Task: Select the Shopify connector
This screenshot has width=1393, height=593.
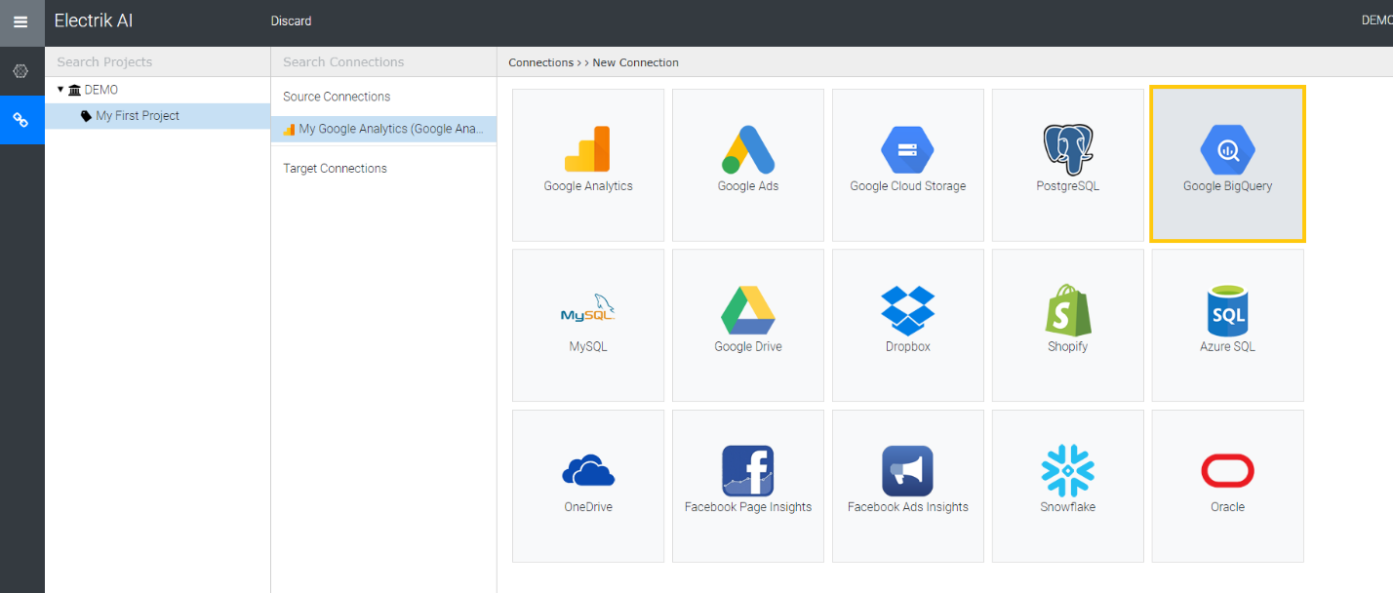Action: click(1067, 325)
